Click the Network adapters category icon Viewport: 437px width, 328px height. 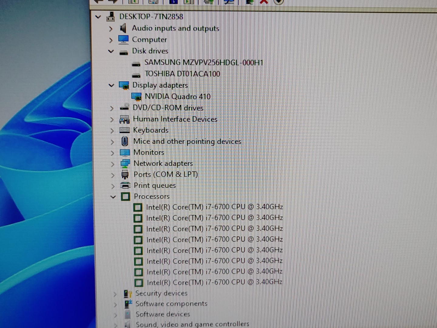(x=125, y=163)
